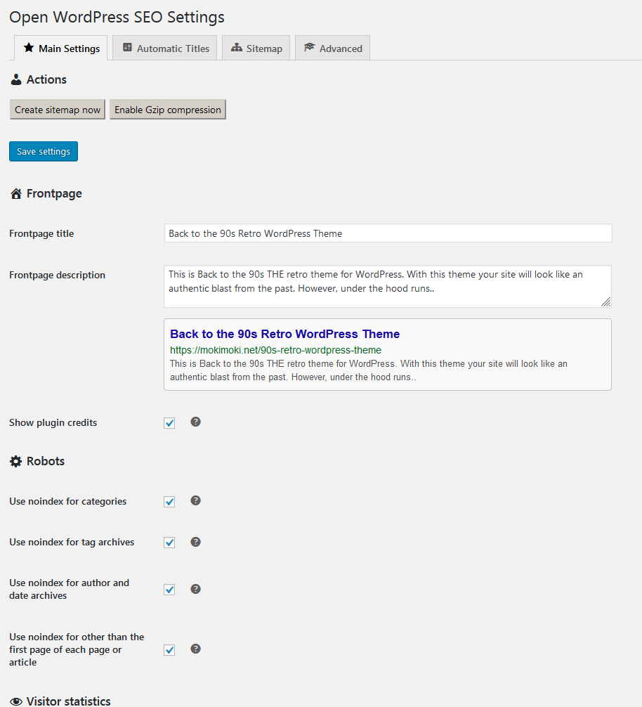The height and width of the screenshot is (707, 642).
Task: Toggle Use noindex for categories checkbox
Action: tap(169, 502)
